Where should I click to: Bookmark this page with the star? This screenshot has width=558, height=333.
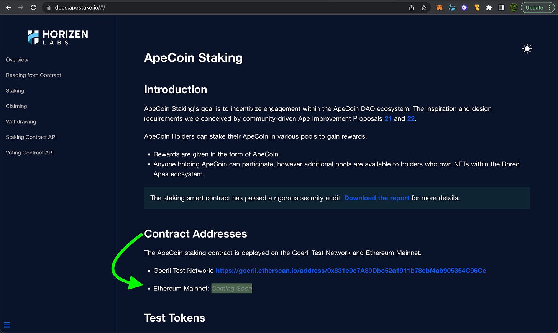(423, 7)
